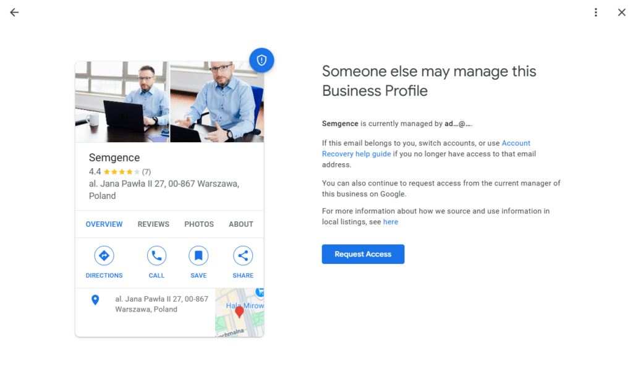Click the 4.4 star rating row
Image resolution: width=633 pixels, height=369 pixels.
point(120,172)
